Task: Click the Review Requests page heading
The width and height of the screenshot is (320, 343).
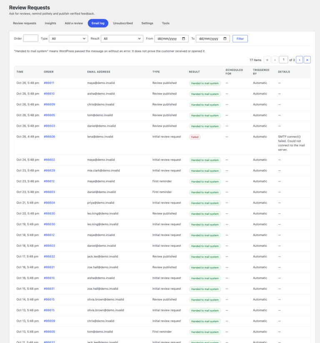Action: coord(30,8)
